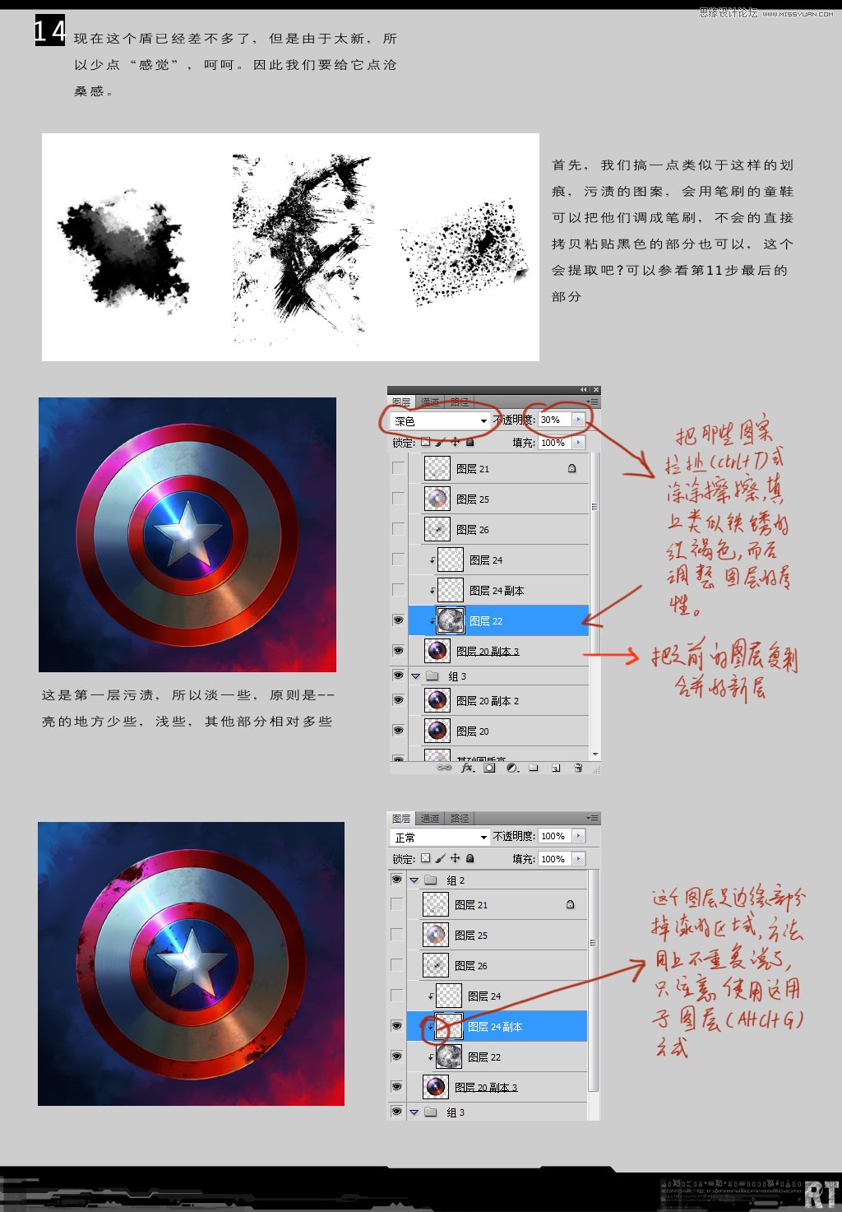Click lock position move icon in 深色 panel

[x=455, y=442]
